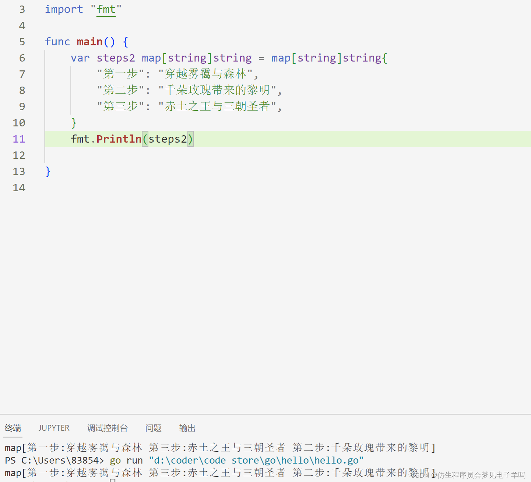Click the var keyword on line 6
The height and width of the screenshot is (482, 531).
[80, 58]
